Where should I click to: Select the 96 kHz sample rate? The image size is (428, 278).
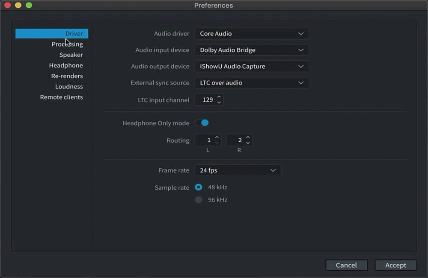198,199
